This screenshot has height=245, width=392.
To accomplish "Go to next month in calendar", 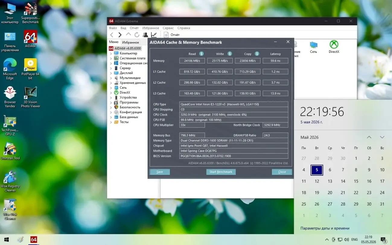I will (x=382, y=137).
